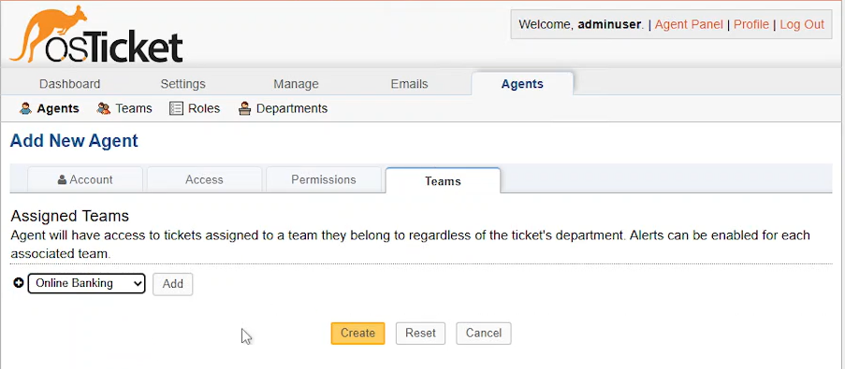Open the Emails menu tab
845x369 pixels.
click(409, 84)
